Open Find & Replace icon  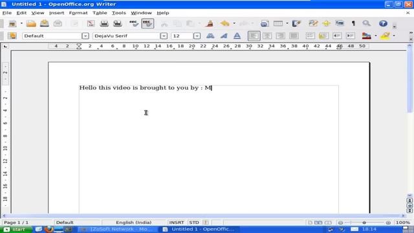click(313, 23)
